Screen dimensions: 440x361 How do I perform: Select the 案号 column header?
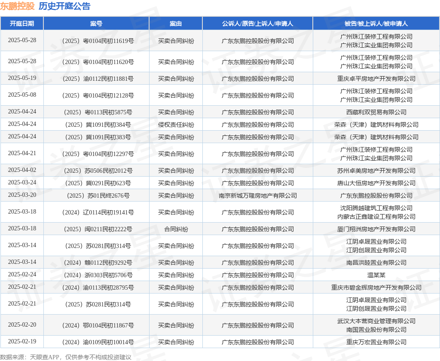click(96, 24)
